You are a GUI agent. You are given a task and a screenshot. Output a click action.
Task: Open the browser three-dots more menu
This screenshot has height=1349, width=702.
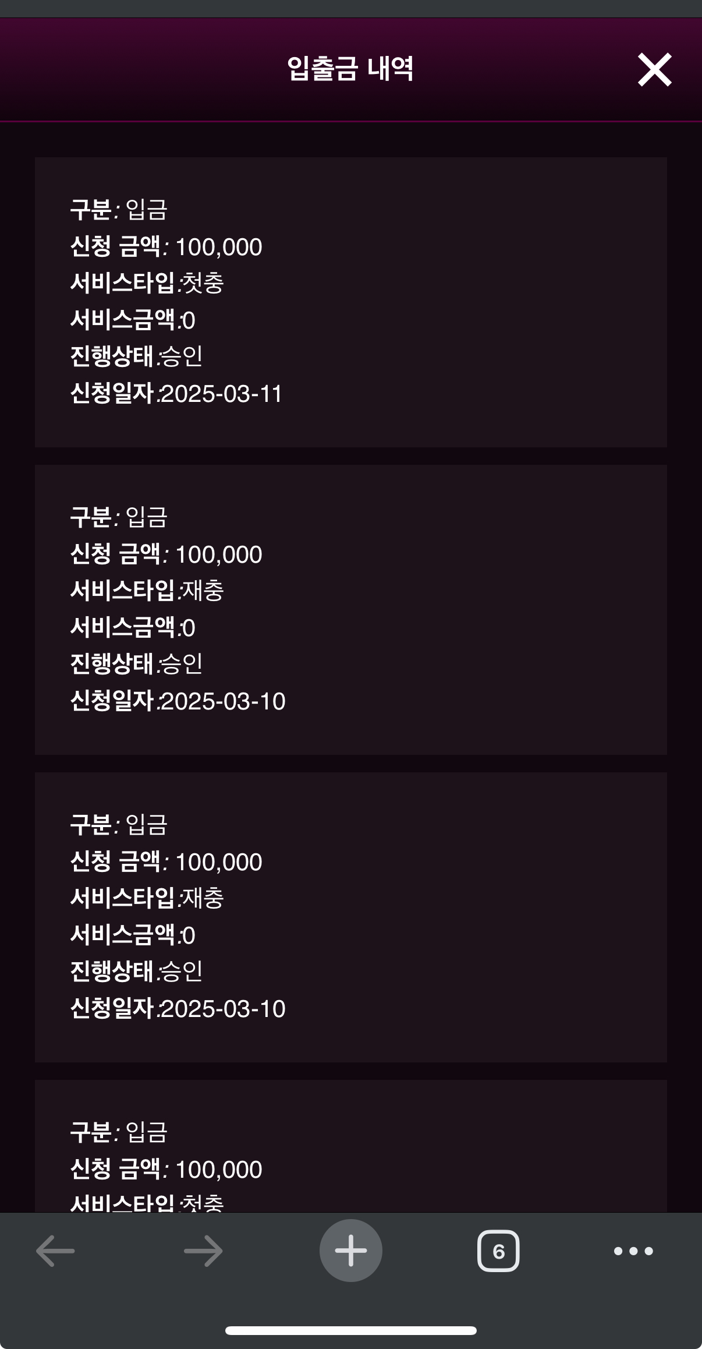pyautogui.click(x=633, y=1251)
